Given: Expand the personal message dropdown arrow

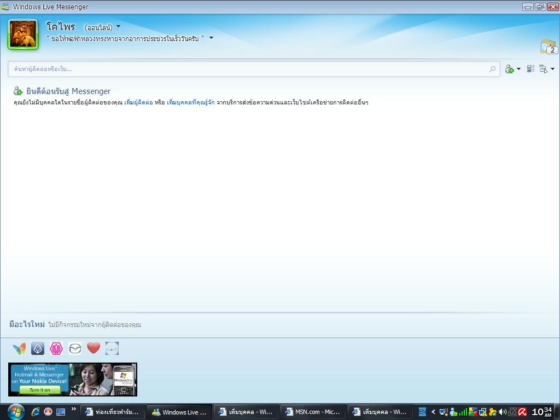Looking at the screenshot, I should 212,38.
